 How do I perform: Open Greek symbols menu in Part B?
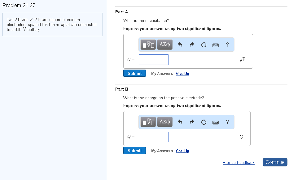click(165, 122)
